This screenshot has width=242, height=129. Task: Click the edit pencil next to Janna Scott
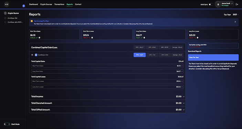232,3
